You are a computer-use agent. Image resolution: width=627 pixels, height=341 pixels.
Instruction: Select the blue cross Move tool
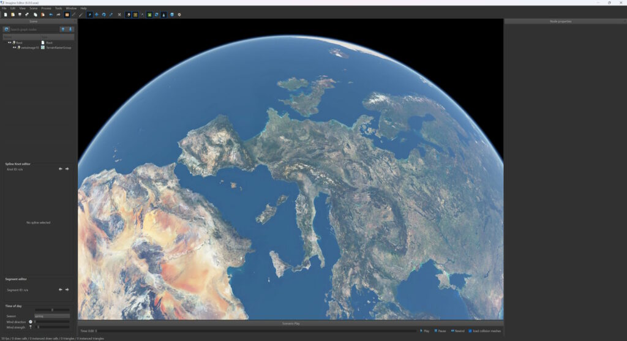96,15
